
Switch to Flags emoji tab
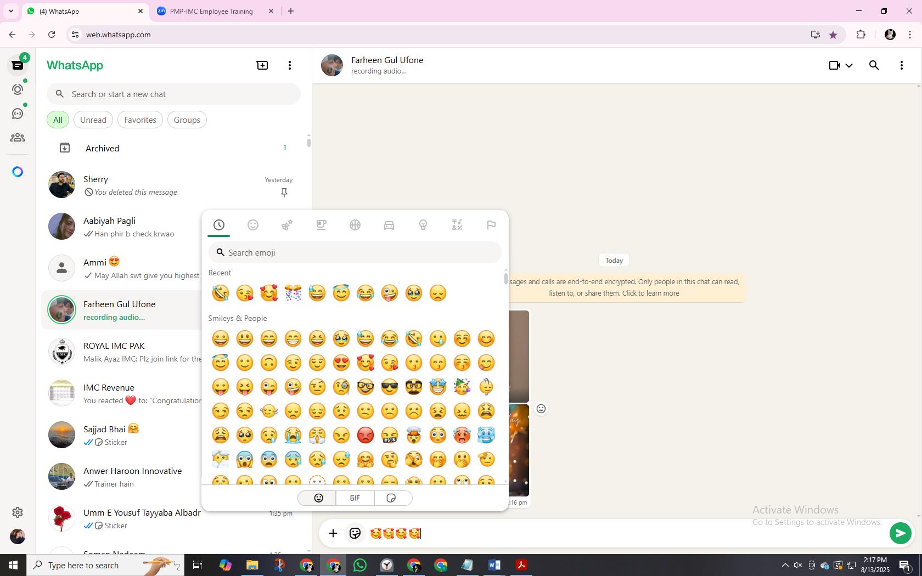coord(491,225)
